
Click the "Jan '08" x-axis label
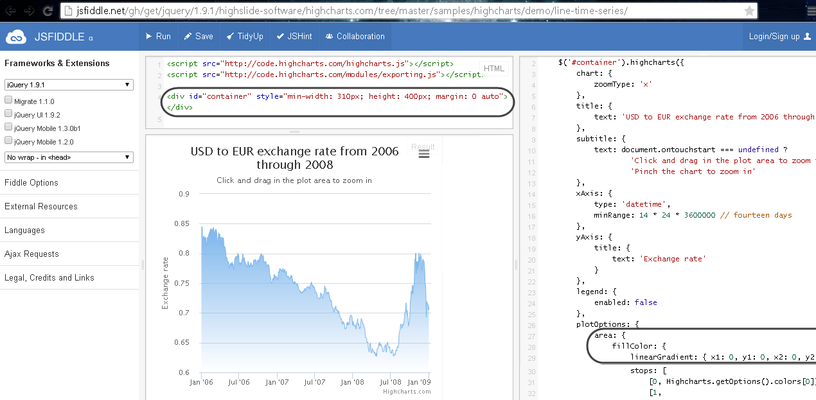353,382
